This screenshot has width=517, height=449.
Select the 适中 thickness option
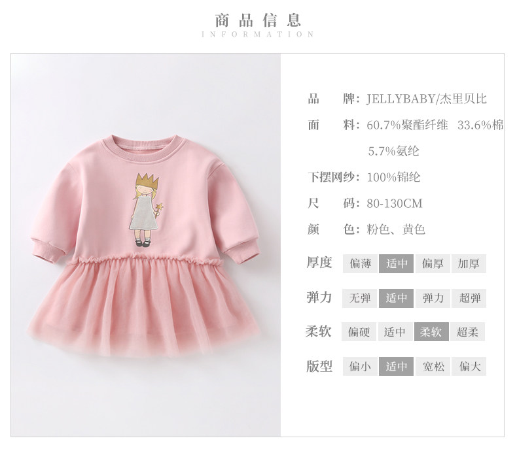[396, 263]
